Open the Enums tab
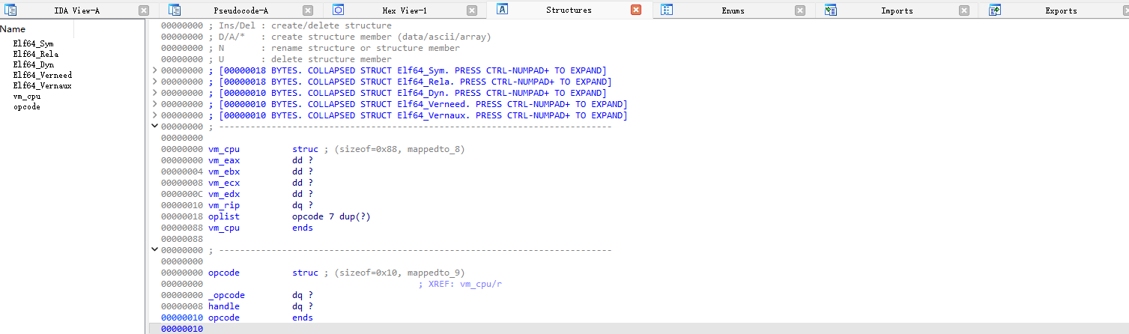Image resolution: width=1129 pixels, height=334 pixels. 733,10
